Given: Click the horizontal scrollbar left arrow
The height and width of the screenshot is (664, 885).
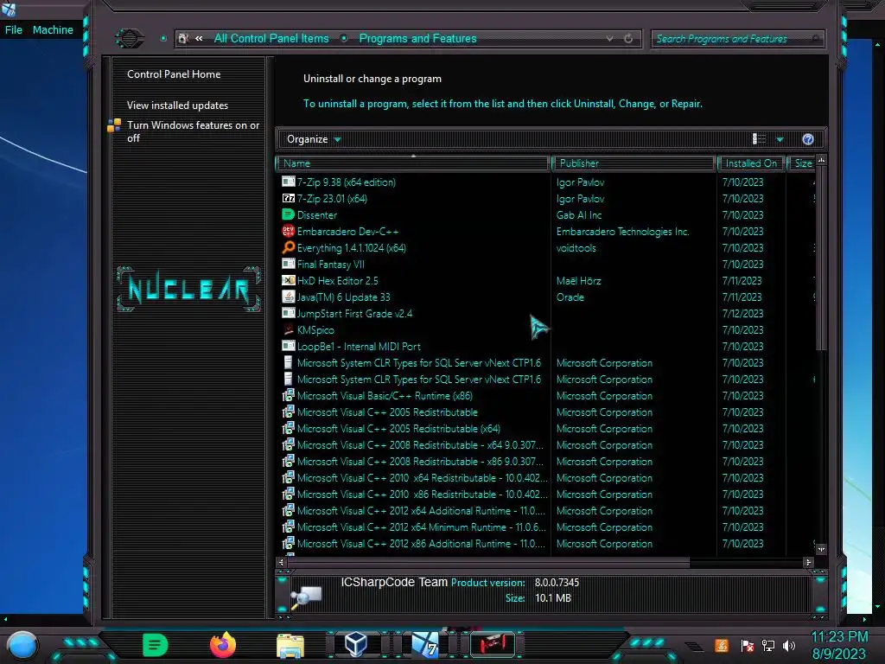Looking at the screenshot, I should pyautogui.click(x=281, y=562).
